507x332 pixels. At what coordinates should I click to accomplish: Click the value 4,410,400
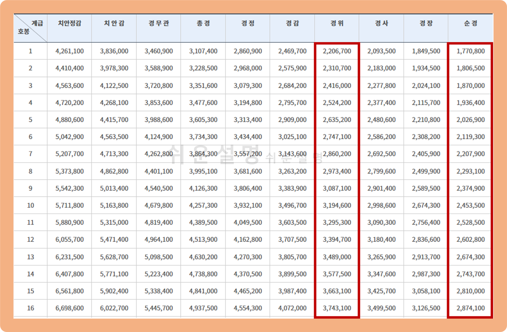point(69,68)
